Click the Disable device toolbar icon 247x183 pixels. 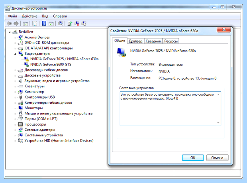[84, 24]
